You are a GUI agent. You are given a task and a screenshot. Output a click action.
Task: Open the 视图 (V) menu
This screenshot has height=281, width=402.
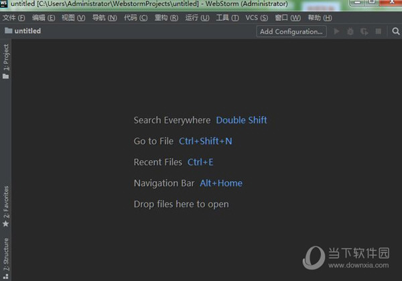tap(73, 17)
